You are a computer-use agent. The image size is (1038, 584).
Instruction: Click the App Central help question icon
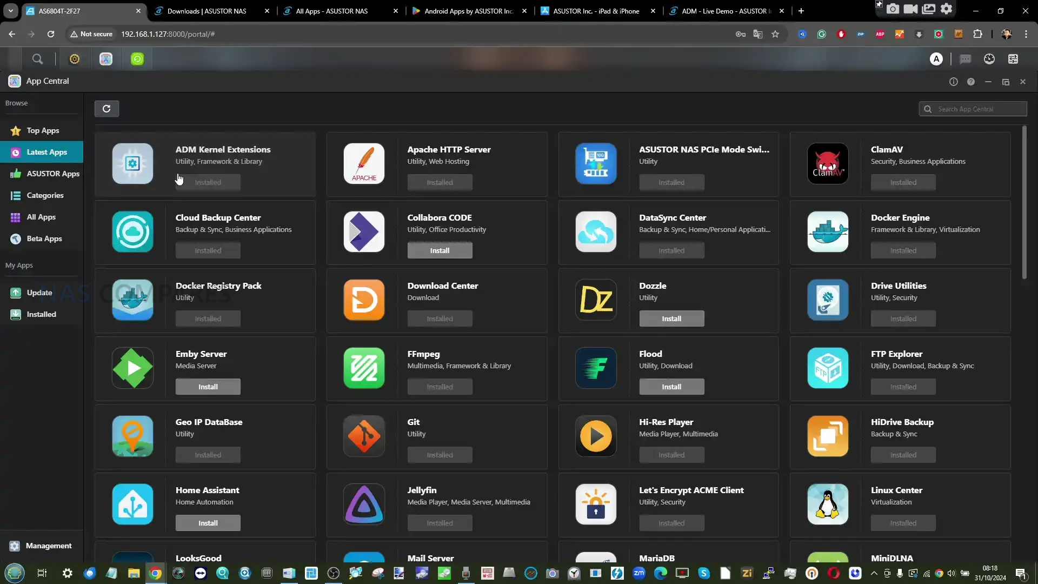971,82
